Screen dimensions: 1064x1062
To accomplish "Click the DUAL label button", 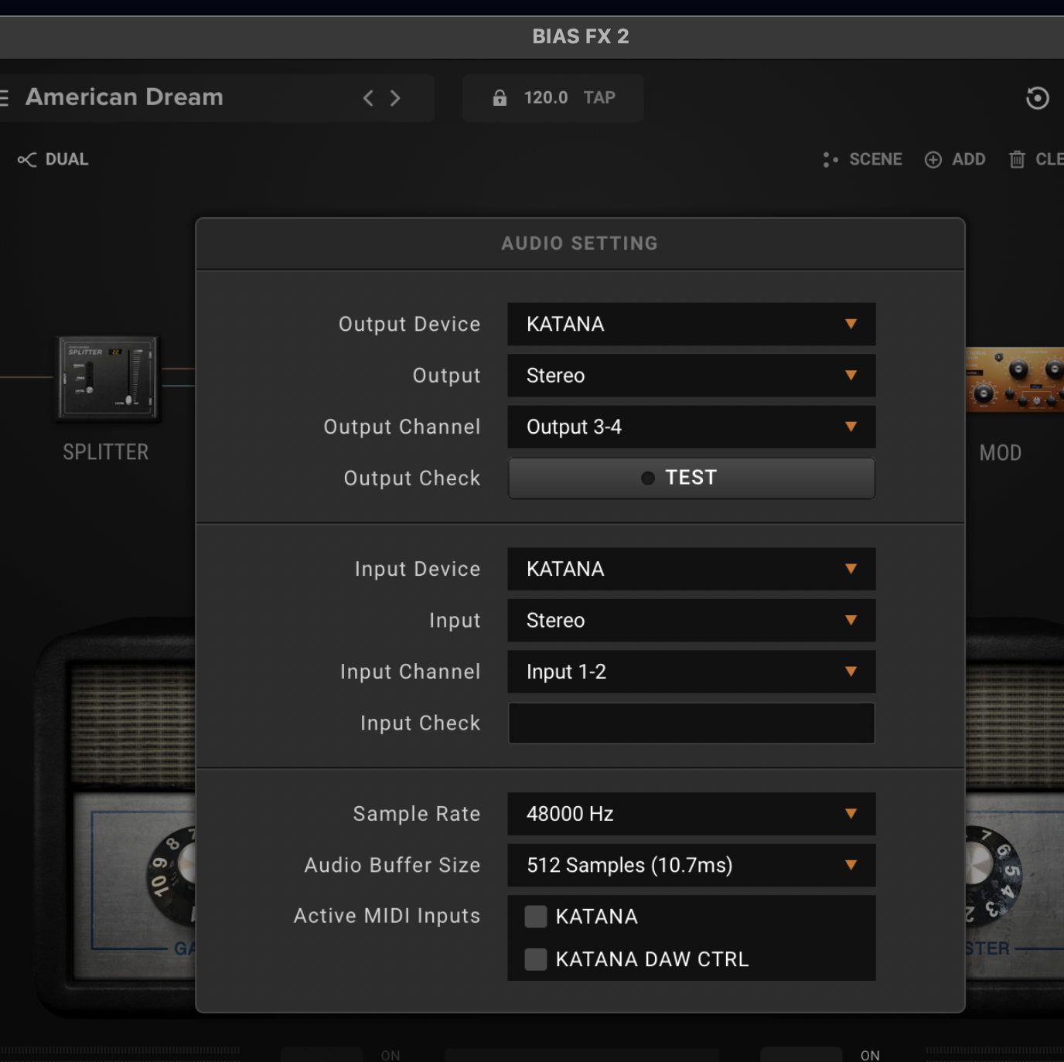I will 66,159.
